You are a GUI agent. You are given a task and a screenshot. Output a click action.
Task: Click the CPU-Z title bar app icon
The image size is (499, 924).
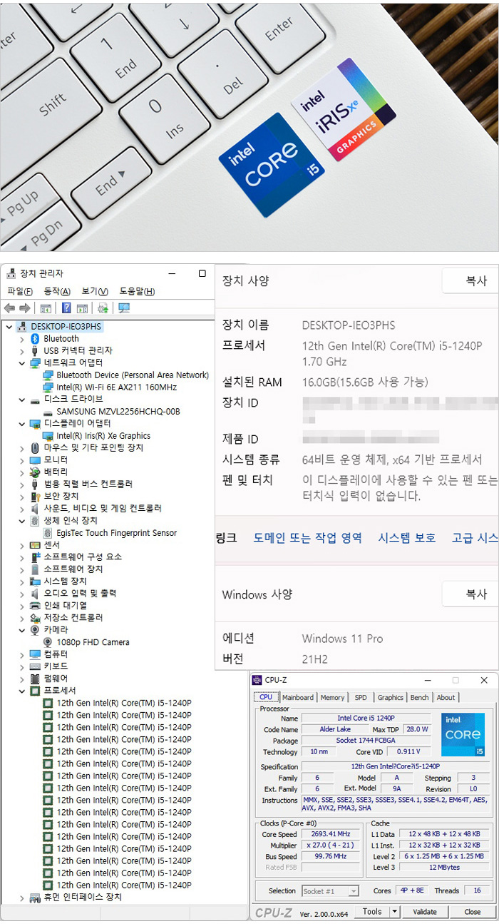(x=258, y=680)
